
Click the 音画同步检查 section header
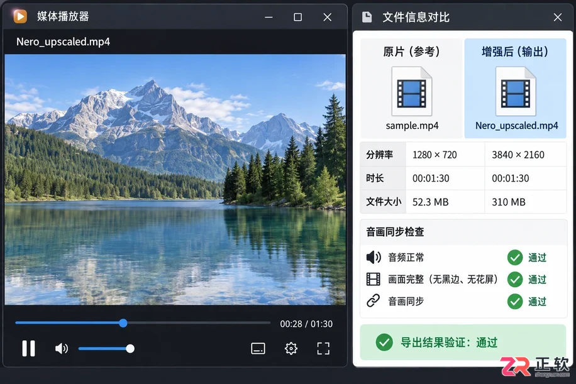(x=396, y=232)
